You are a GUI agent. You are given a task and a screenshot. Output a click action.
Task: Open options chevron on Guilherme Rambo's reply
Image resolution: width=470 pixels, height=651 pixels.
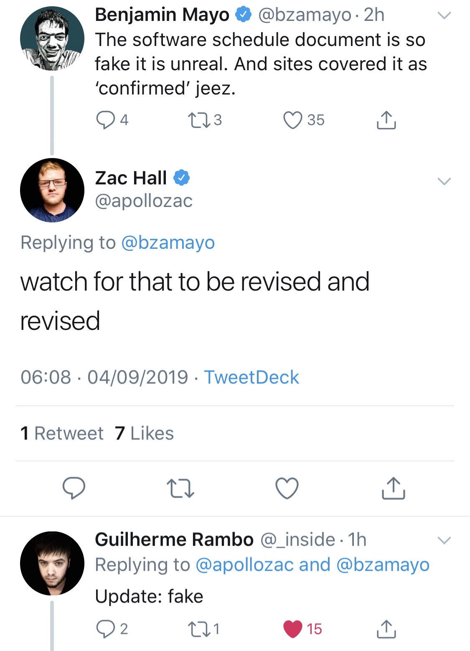point(444,540)
